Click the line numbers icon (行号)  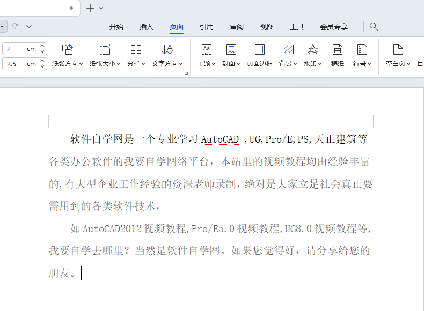pos(362,49)
